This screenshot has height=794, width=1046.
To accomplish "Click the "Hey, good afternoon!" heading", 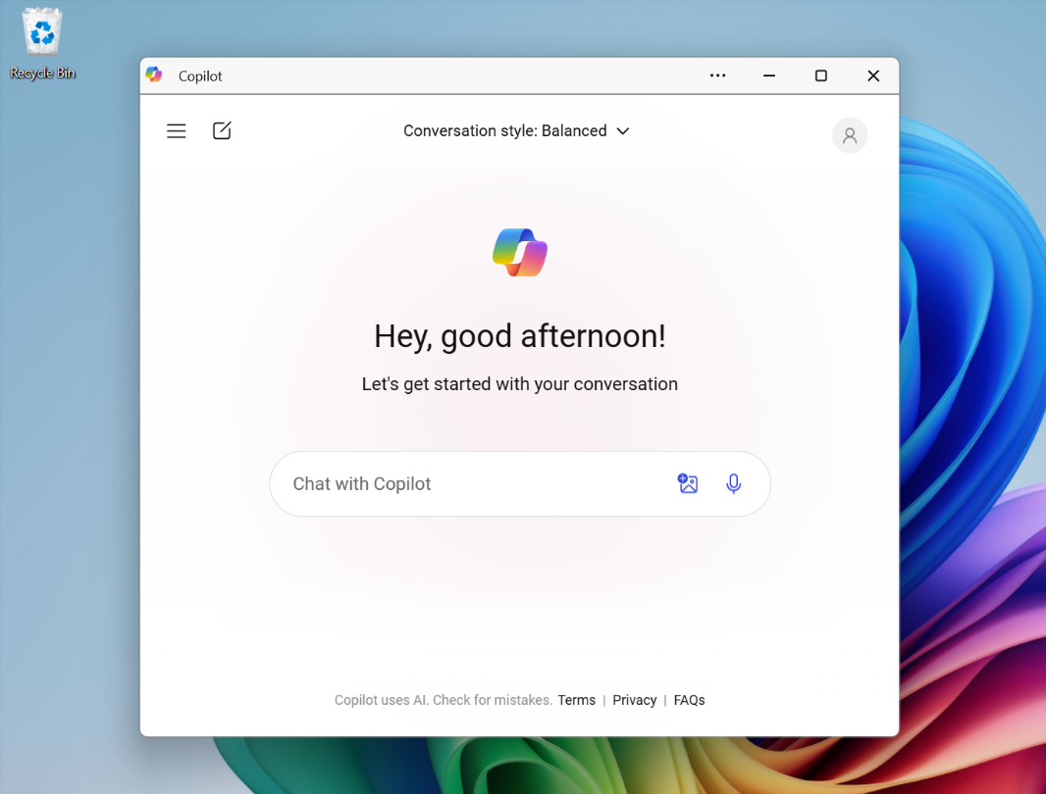I will click(520, 336).
